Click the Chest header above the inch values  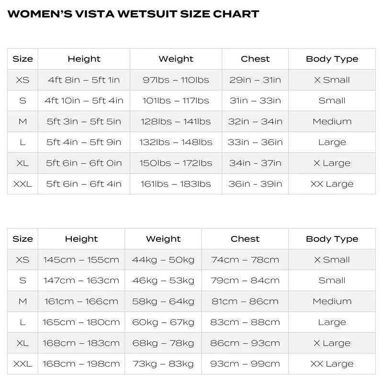[255, 59]
